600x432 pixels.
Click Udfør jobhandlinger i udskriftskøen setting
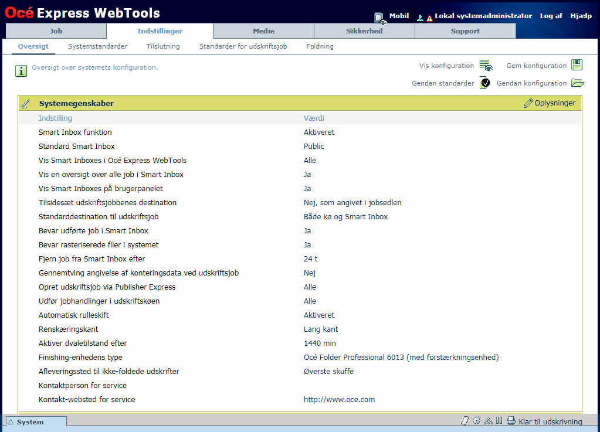click(x=99, y=301)
